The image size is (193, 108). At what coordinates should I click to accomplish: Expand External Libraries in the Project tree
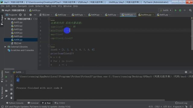click(x=5, y=47)
